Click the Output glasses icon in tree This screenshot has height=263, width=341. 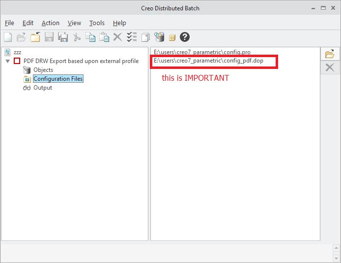pyautogui.click(x=27, y=88)
